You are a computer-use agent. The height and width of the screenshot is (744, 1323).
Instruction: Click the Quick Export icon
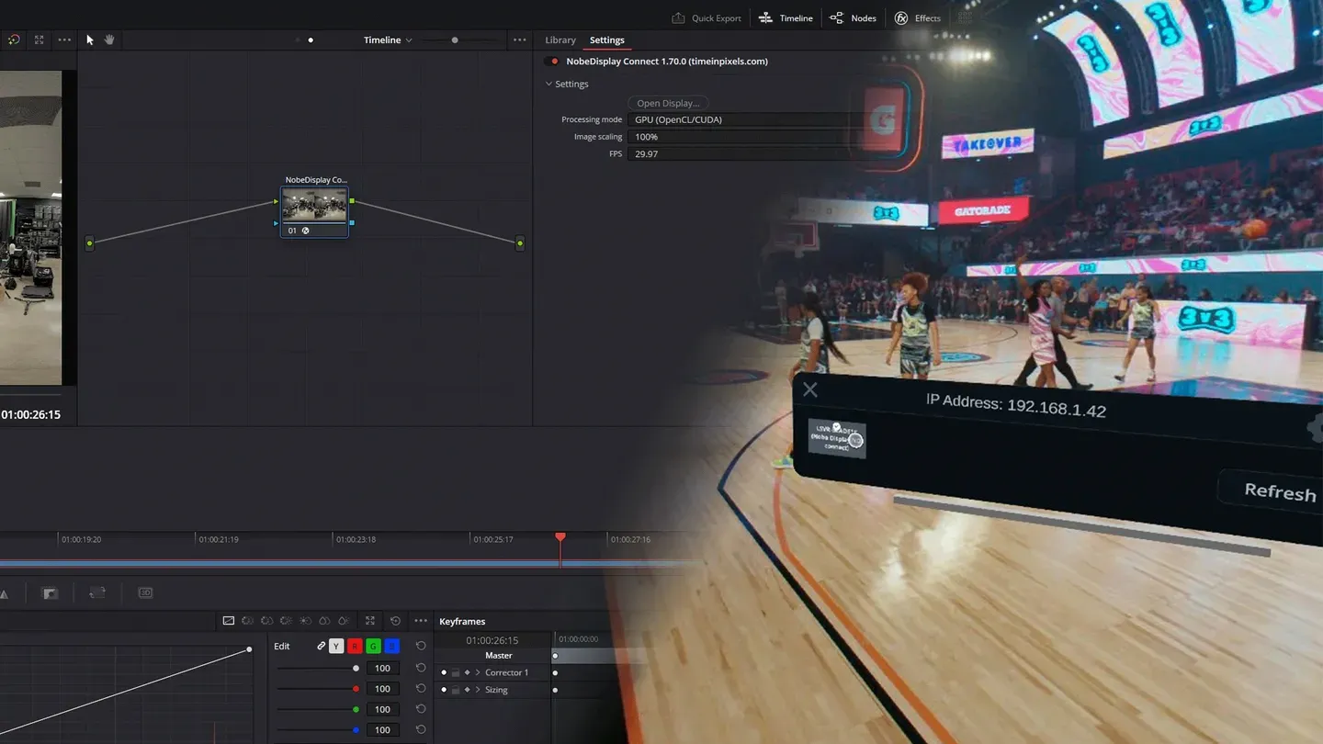[x=678, y=18]
